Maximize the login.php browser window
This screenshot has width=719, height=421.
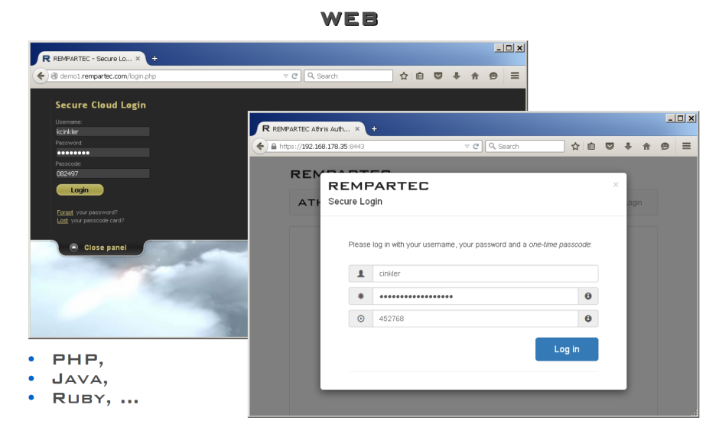509,47
